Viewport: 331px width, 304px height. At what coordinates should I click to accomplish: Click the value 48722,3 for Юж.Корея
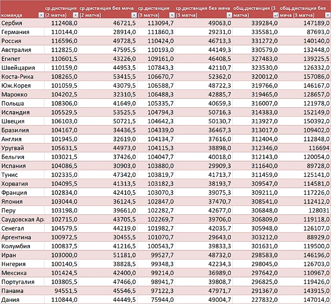pos(219,86)
